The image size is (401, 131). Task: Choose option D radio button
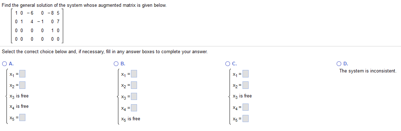[339, 64]
